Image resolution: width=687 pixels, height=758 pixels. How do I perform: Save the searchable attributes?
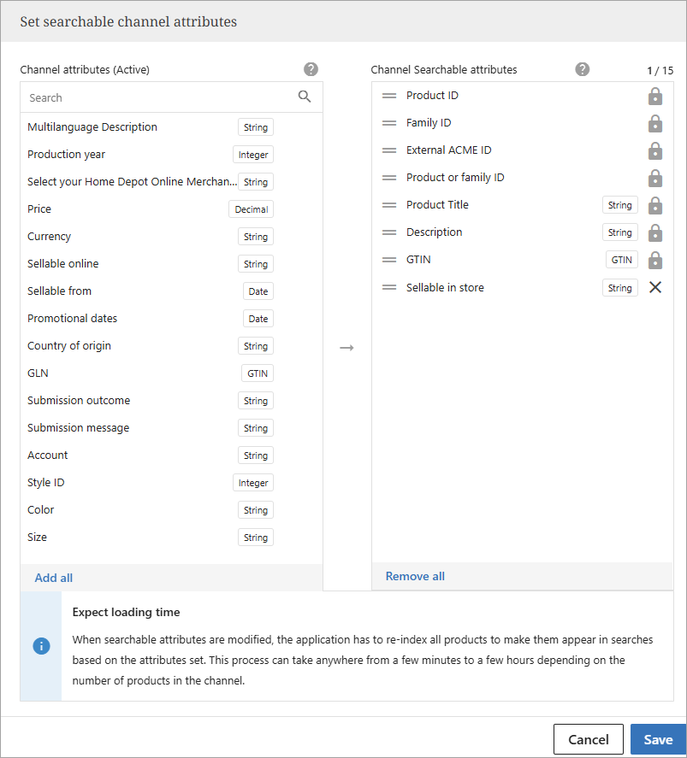[x=657, y=739]
